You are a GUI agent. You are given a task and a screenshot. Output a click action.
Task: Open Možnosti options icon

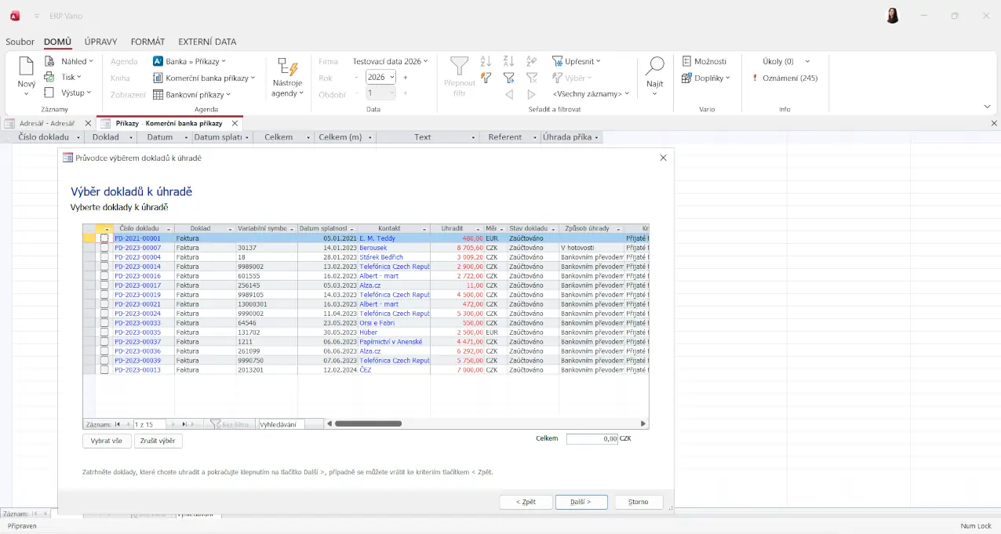click(686, 61)
